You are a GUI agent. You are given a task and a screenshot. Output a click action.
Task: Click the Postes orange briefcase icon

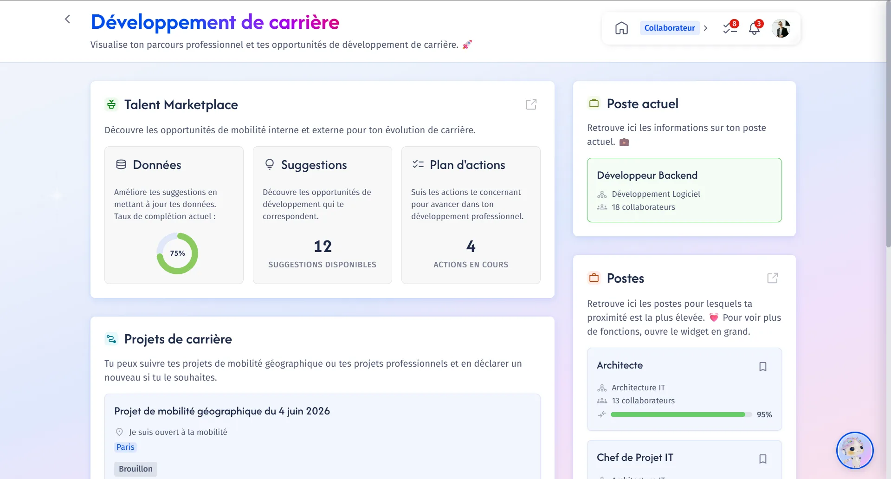click(x=594, y=278)
